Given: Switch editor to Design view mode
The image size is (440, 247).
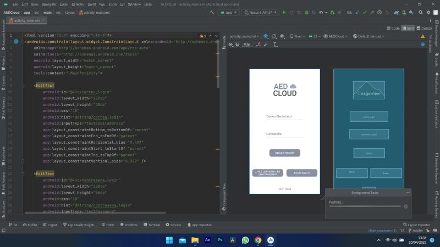Looking at the screenshot, I should click(x=424, y=29).
